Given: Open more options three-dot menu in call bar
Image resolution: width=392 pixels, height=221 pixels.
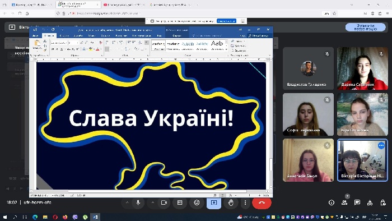Looking at the screenshot, I should point(245,202).
